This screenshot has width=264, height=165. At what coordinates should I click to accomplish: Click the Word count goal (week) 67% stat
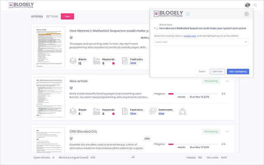coord(77,158)
